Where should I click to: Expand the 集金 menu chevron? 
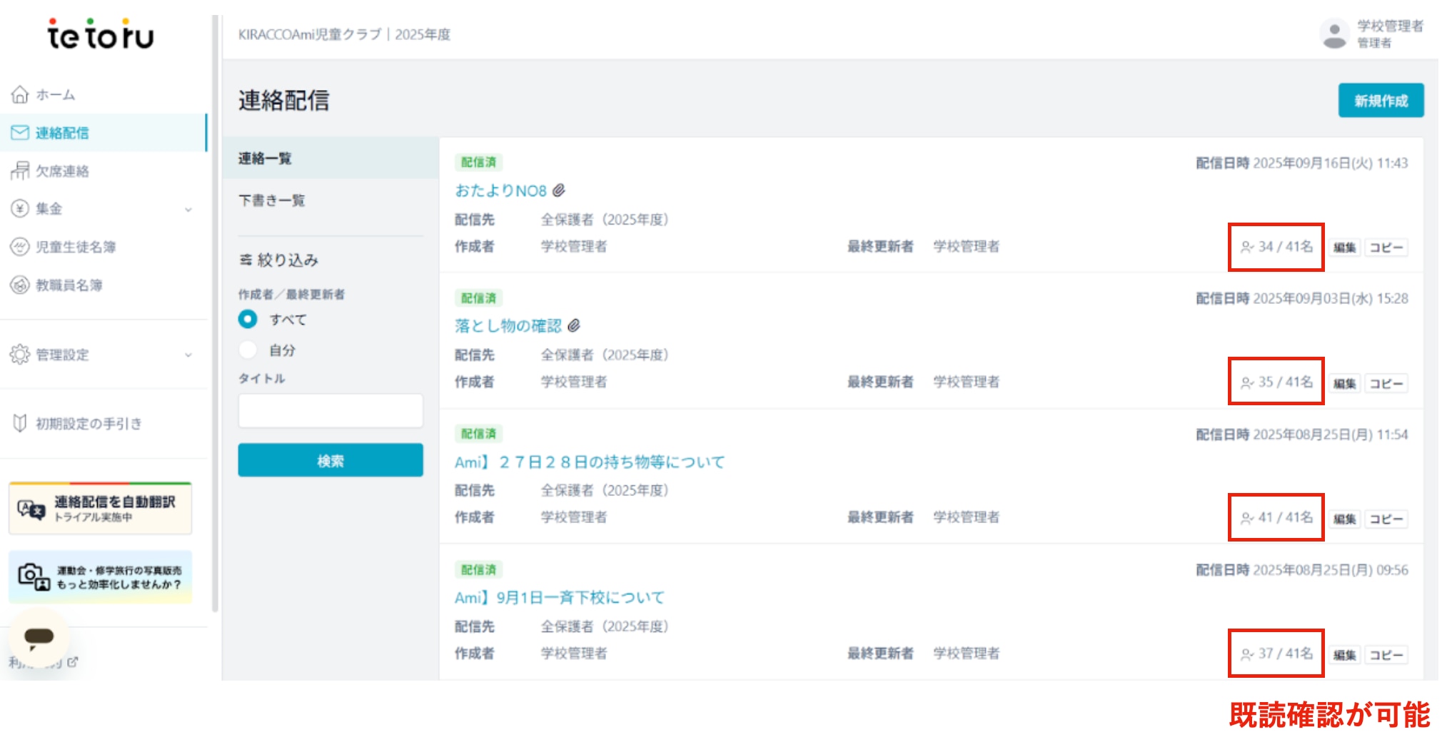click(188, 209)
